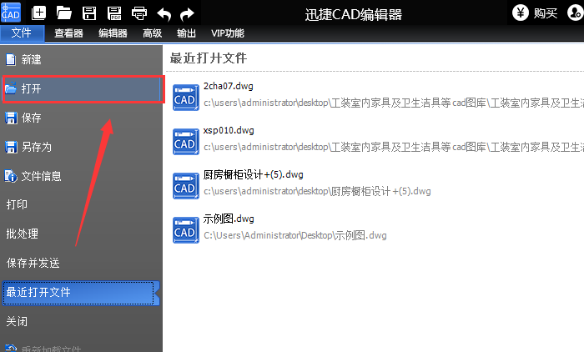Choose 关闭 in the file menu
Viewport: 584px width, 352px height.
pos(81,321)
